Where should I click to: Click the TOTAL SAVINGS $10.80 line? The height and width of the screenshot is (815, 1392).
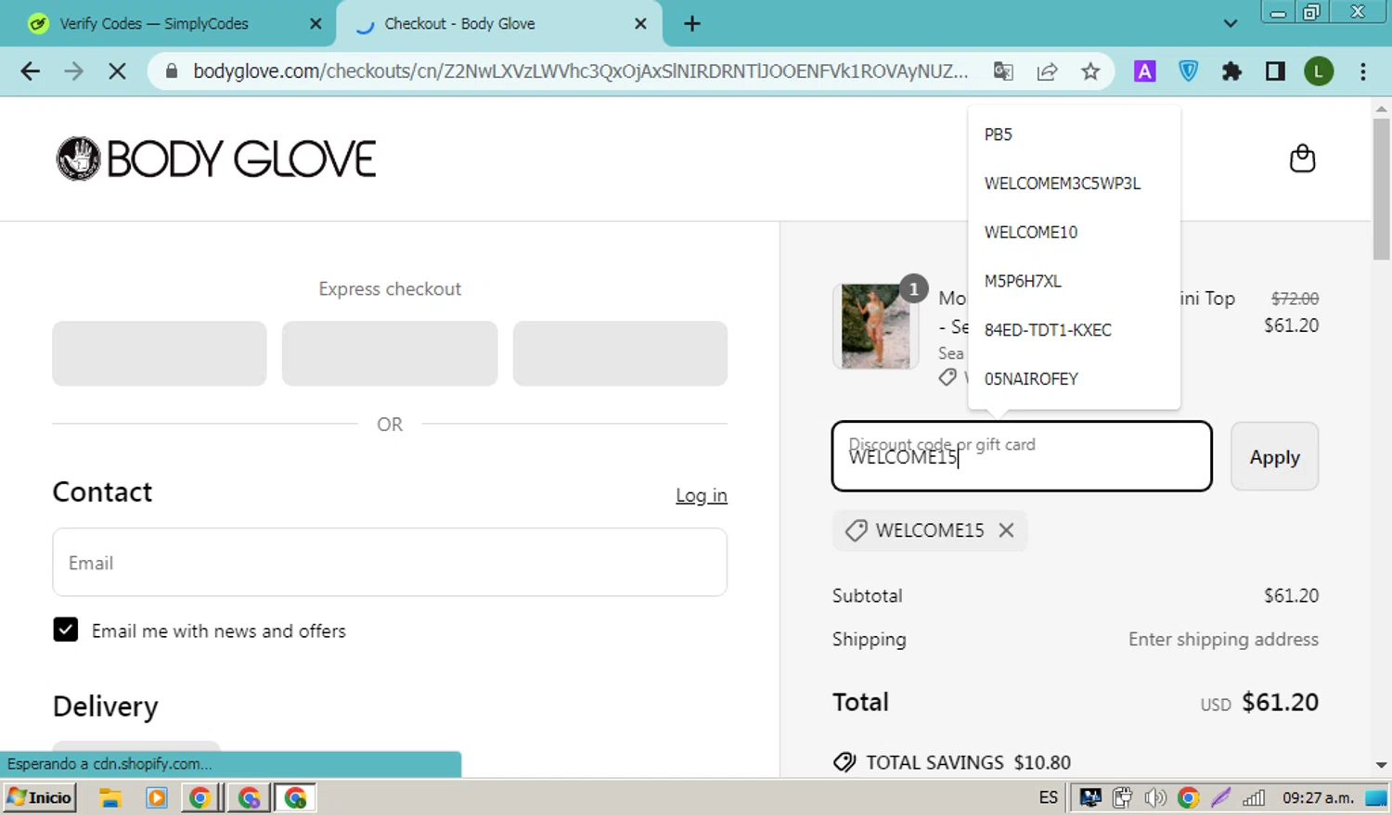(951, 762)
